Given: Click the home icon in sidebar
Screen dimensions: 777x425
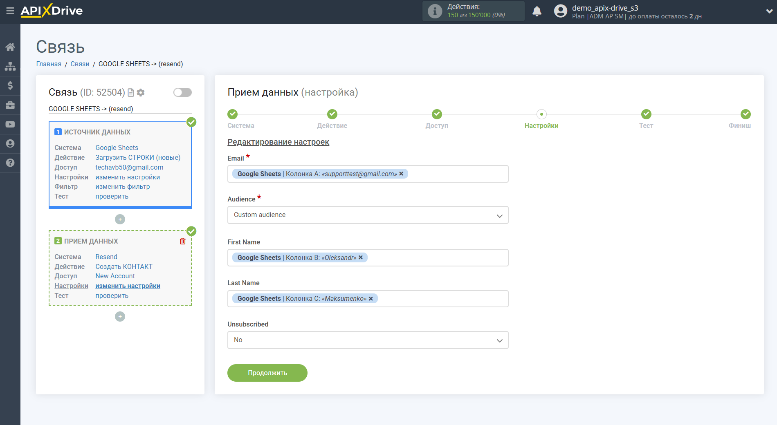Looking at the screenshot, I should (10, 47).
